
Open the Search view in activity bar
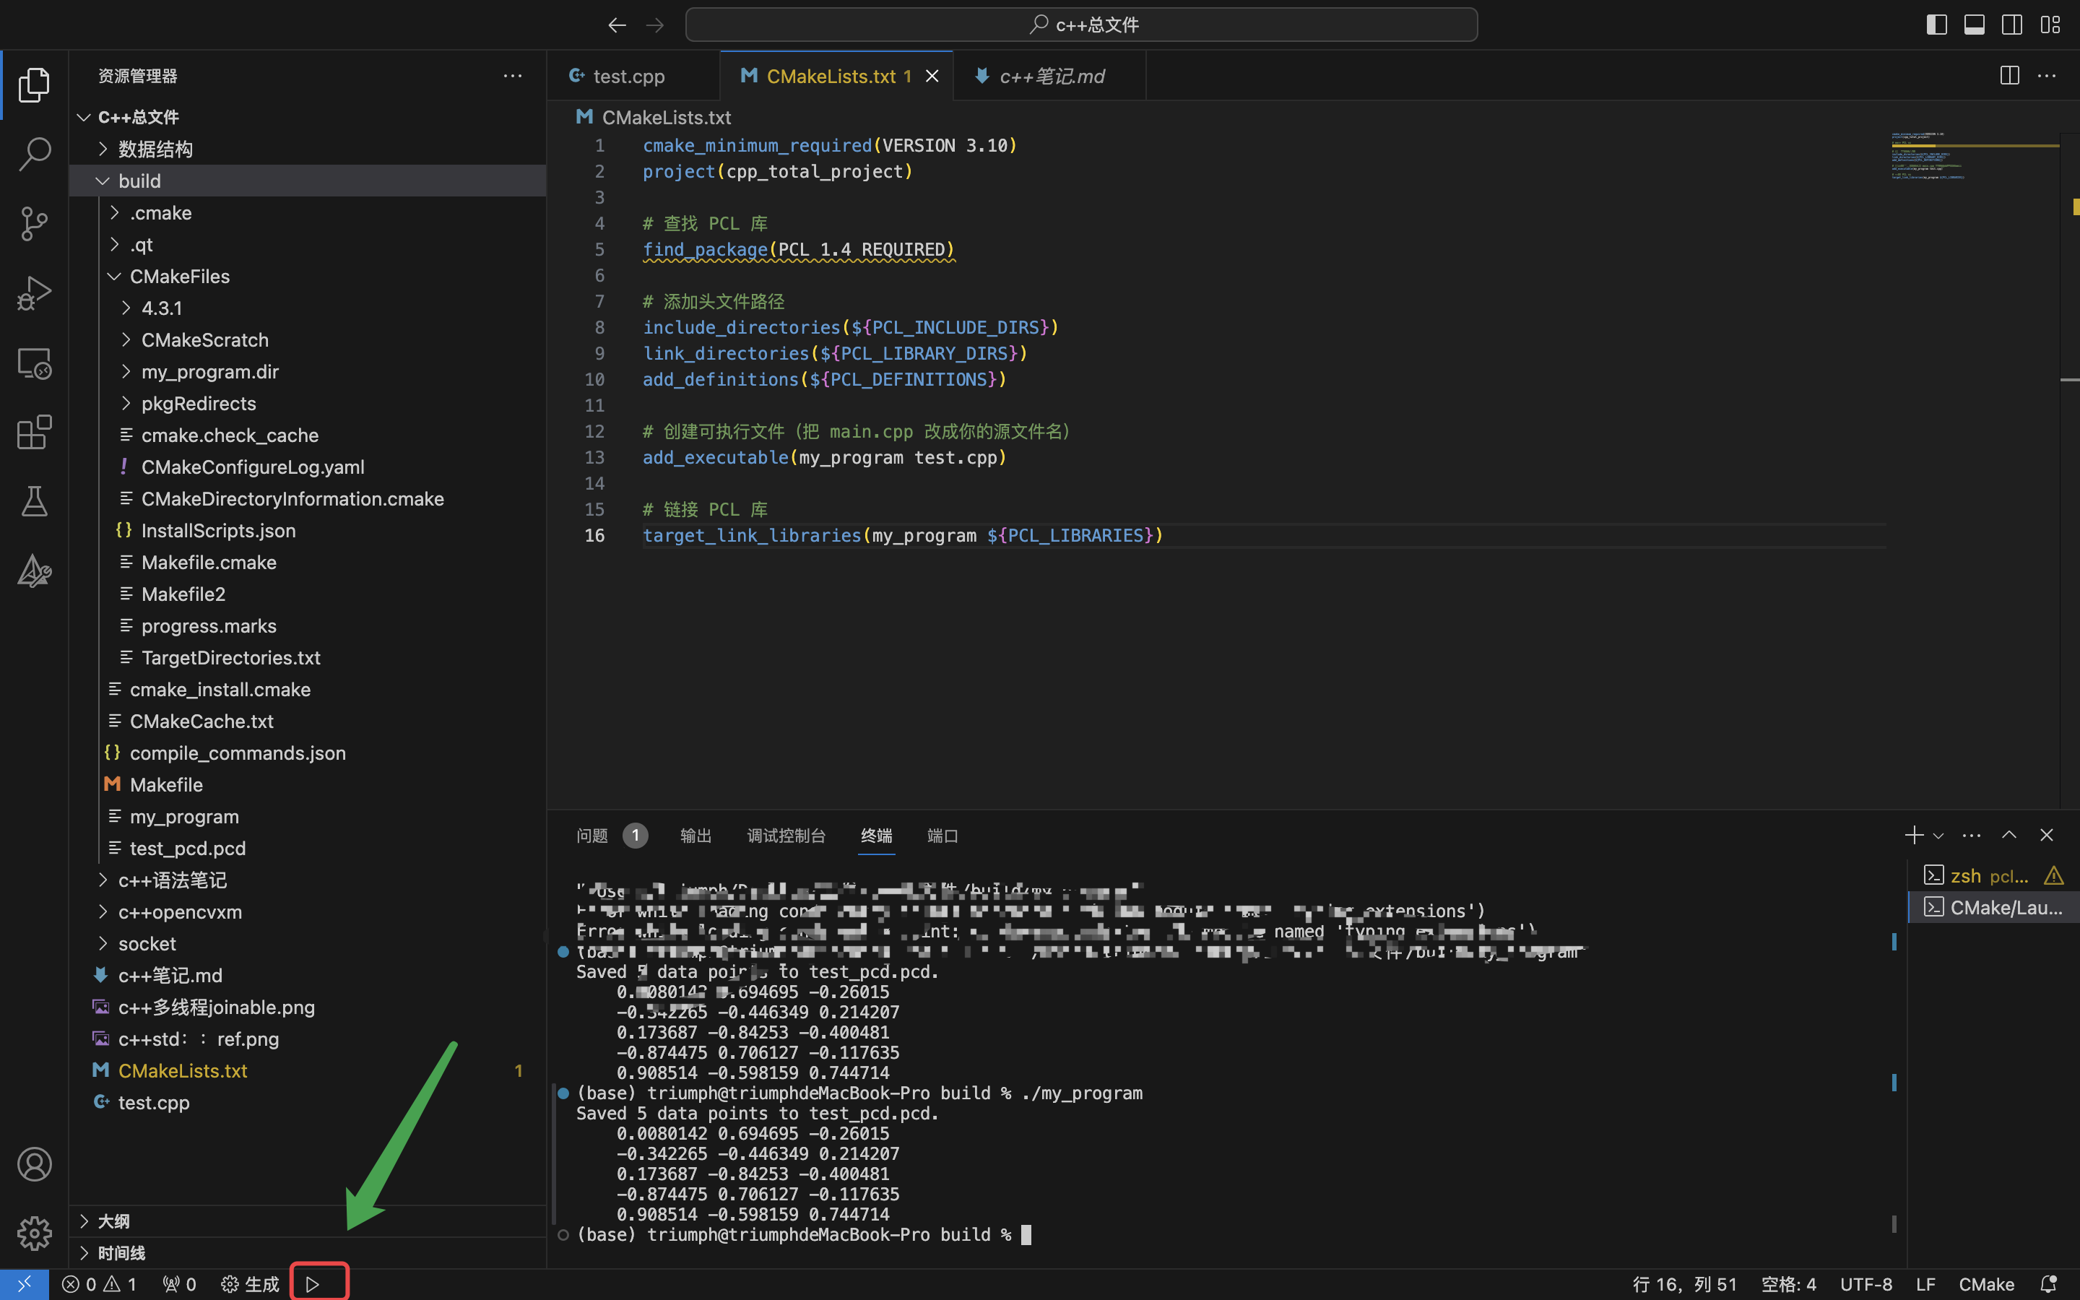tap(35, 154)
